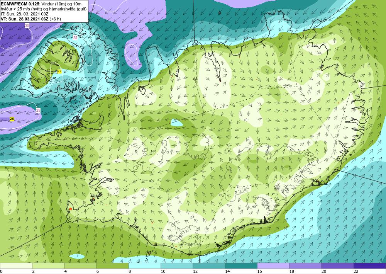Click the '30' gust contour label
The image size is (386, 274).
tap(27, 26)
